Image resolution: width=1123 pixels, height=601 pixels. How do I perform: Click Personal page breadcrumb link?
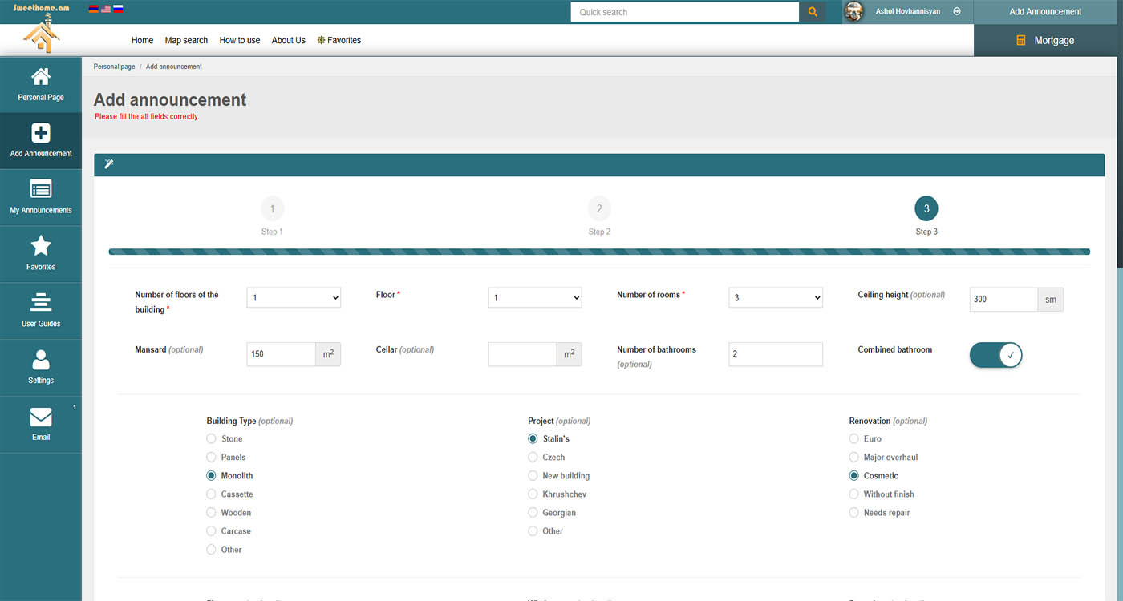coord(114,67)
